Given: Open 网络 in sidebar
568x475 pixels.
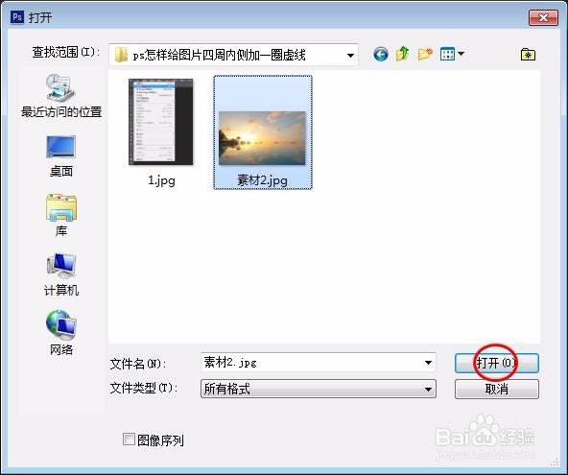Looking at the screenshot, I should 60,333.
